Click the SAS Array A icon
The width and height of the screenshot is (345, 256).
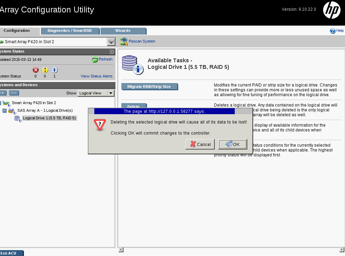pyautogui.click(x=11, y=111)
